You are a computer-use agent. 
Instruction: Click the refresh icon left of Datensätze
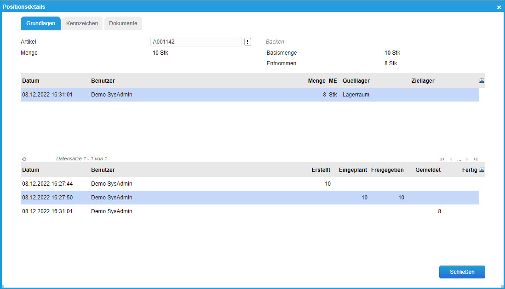pos(24,159)
